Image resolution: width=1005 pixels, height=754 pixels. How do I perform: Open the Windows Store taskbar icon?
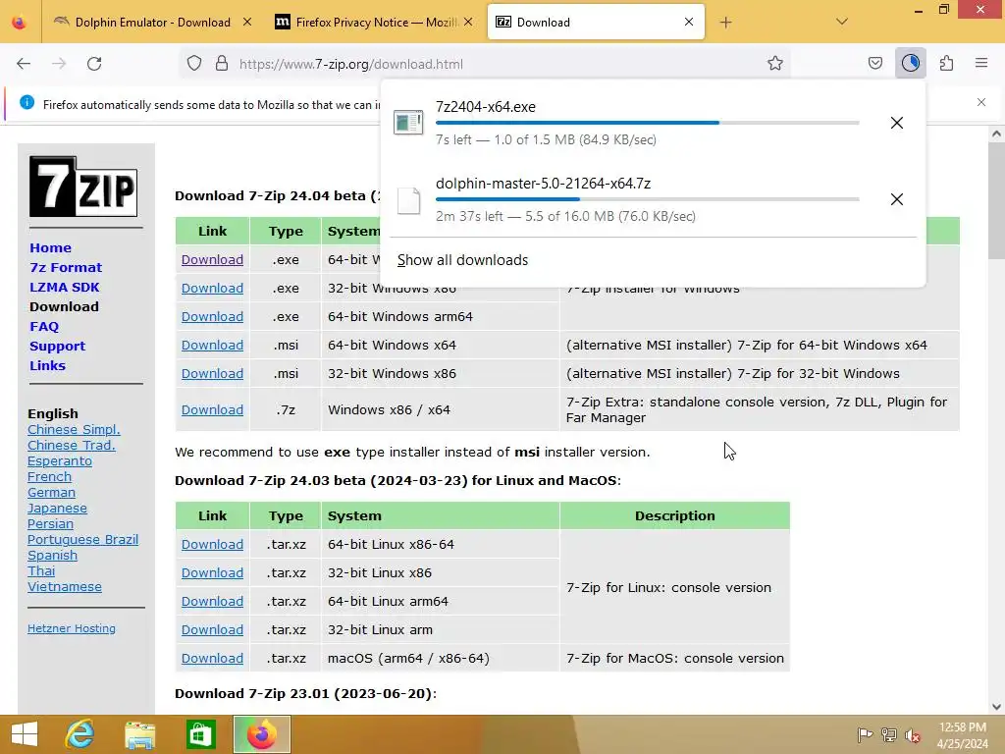tap(200, 734)
